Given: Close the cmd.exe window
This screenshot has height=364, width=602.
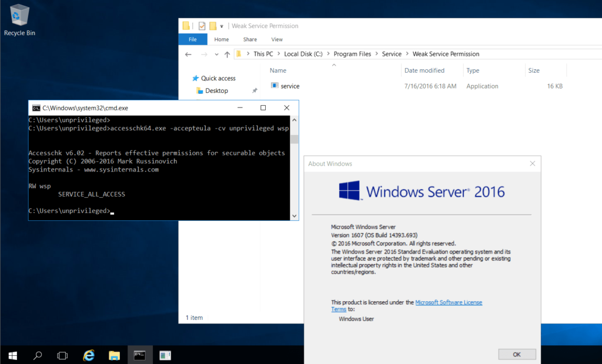Looking at the screenshot, I should [286, 108].
